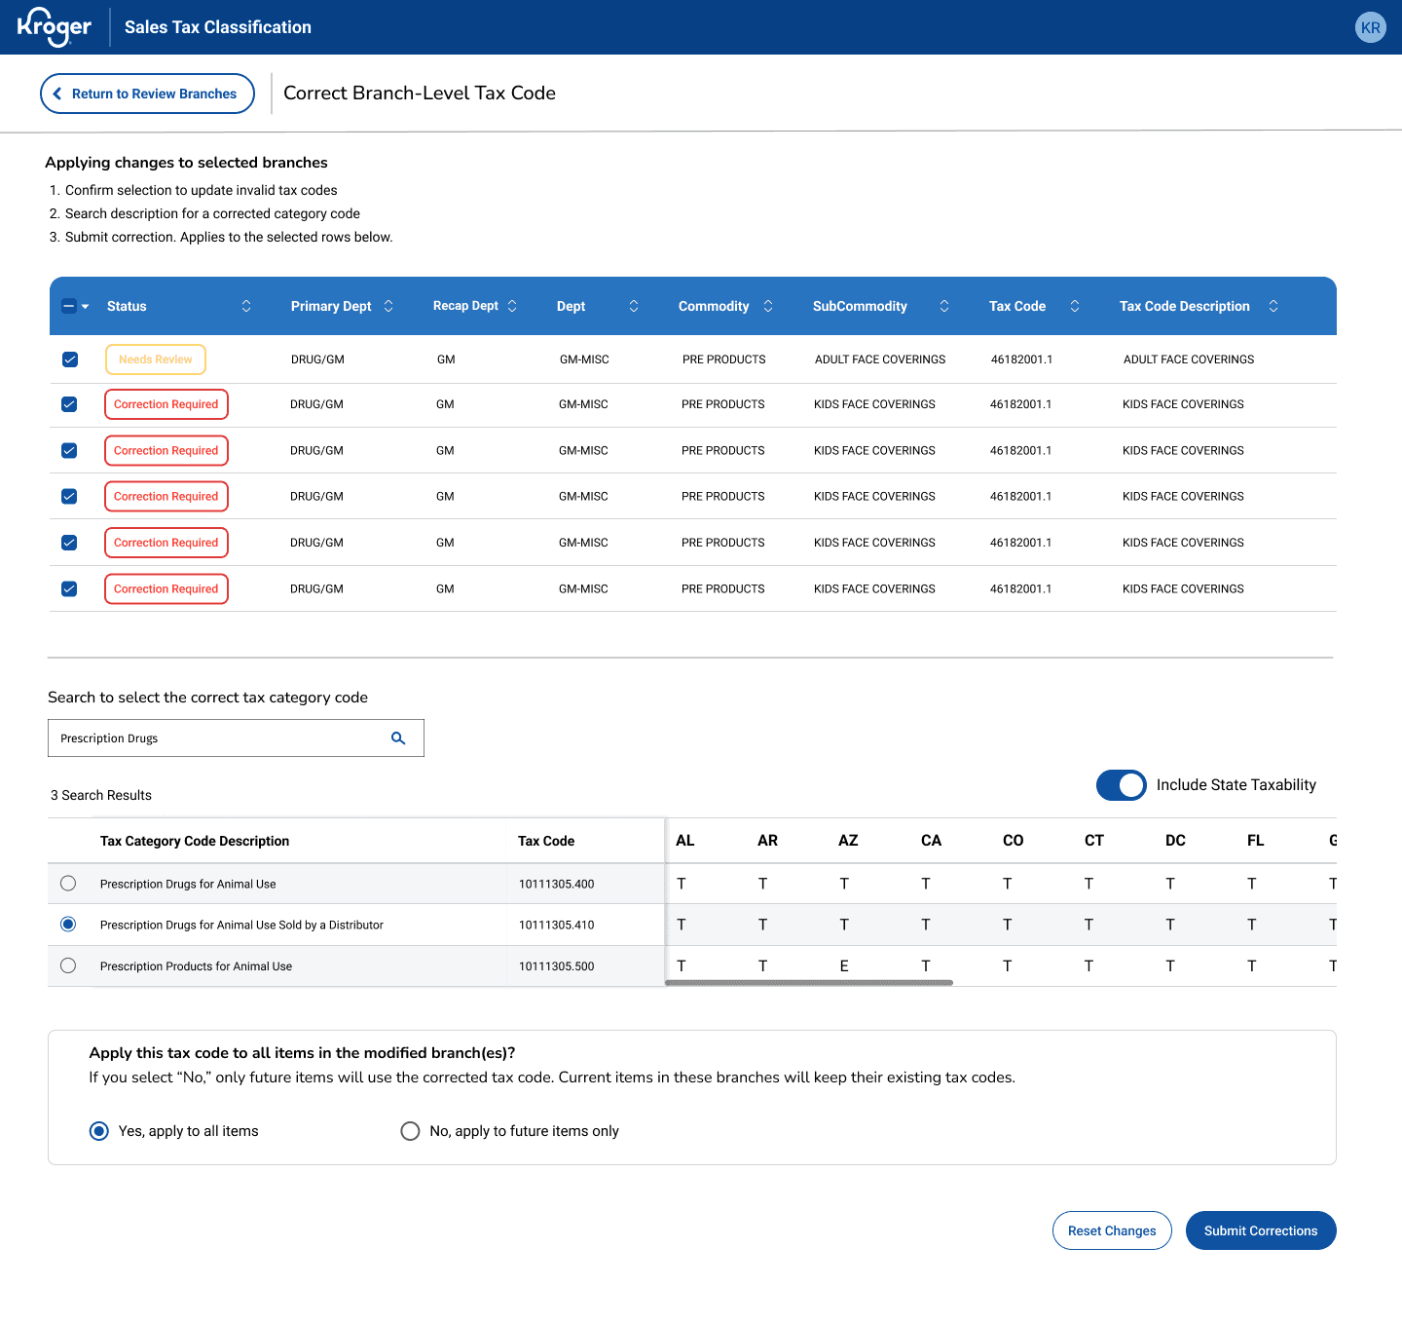
Task: Click the results table Tax Code header
Action: [546, 841]
